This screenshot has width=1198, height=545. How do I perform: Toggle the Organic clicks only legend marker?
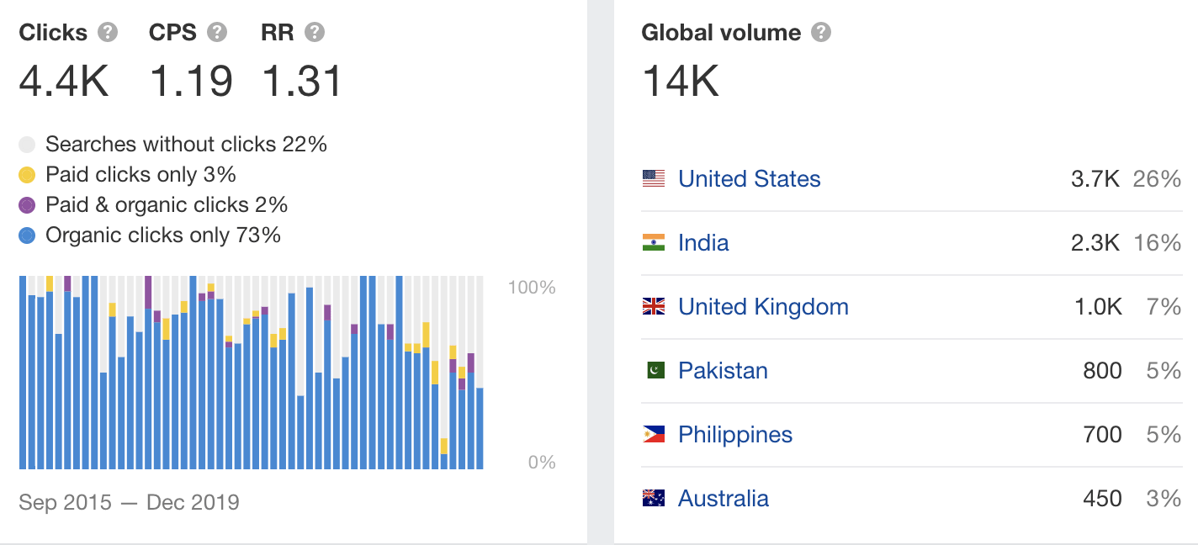[x=27, y=235]
